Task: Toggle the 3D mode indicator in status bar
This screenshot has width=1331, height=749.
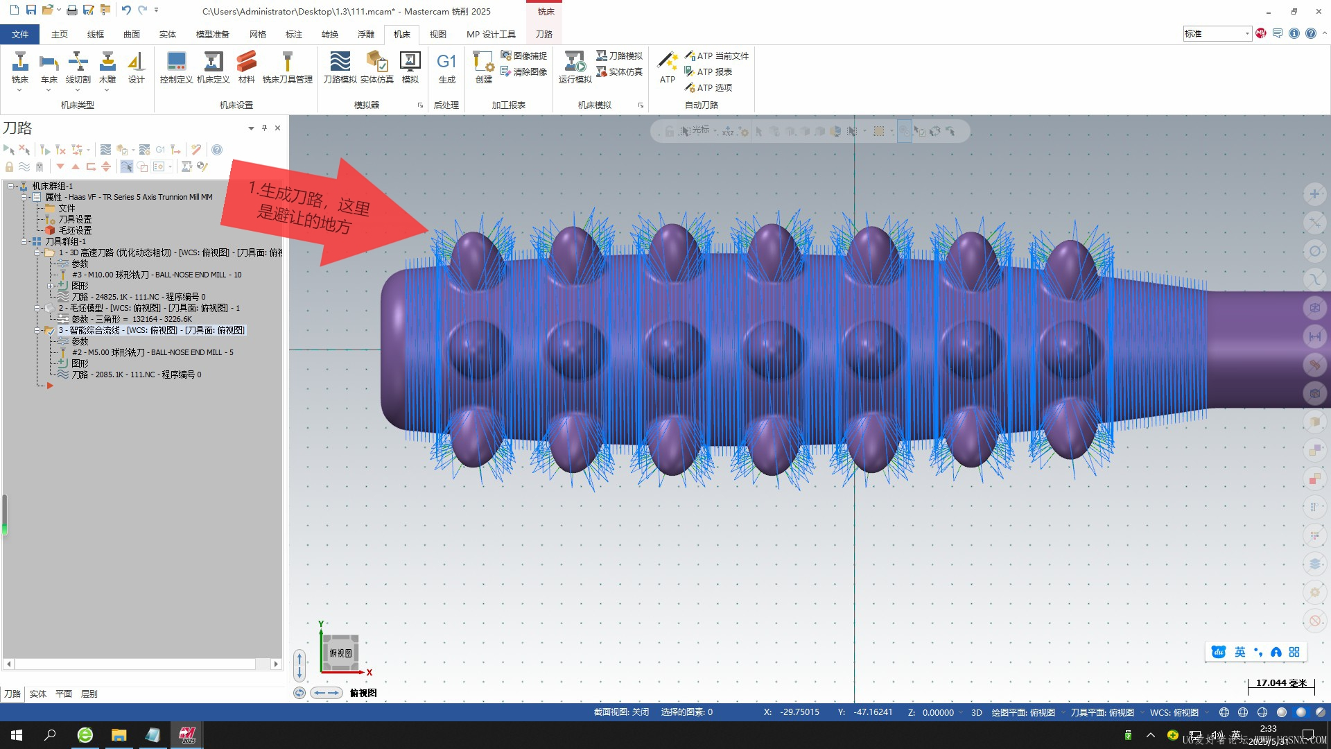Action: click(976, 712)
